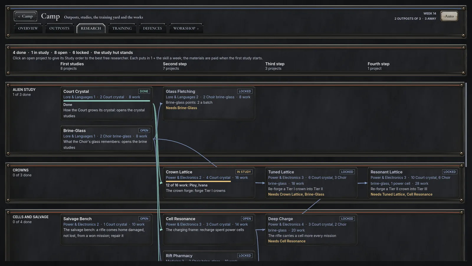472x266 pixels.
Task: Switch to the Outposts tab
Action: (x=59, y=28)
